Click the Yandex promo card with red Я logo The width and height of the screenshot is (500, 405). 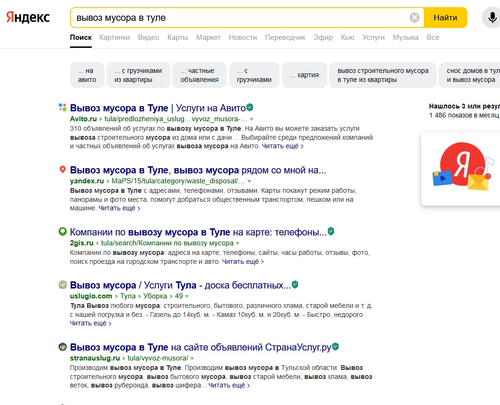[460, 169]
